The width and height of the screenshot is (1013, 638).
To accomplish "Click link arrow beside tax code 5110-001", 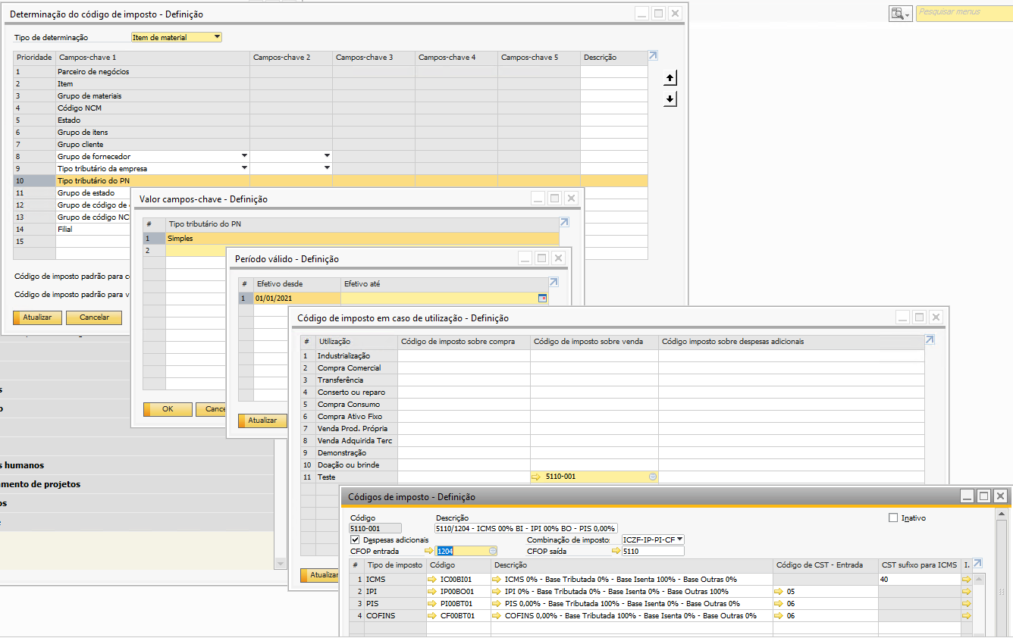I will [x=537, y=477].
